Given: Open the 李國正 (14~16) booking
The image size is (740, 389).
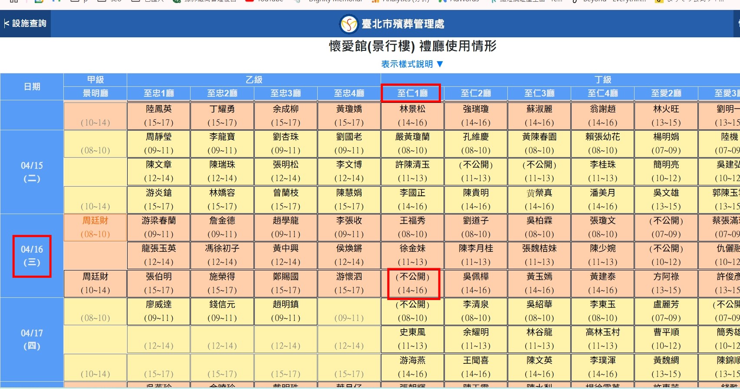Looking at the screenshot, I should (412, 200).
